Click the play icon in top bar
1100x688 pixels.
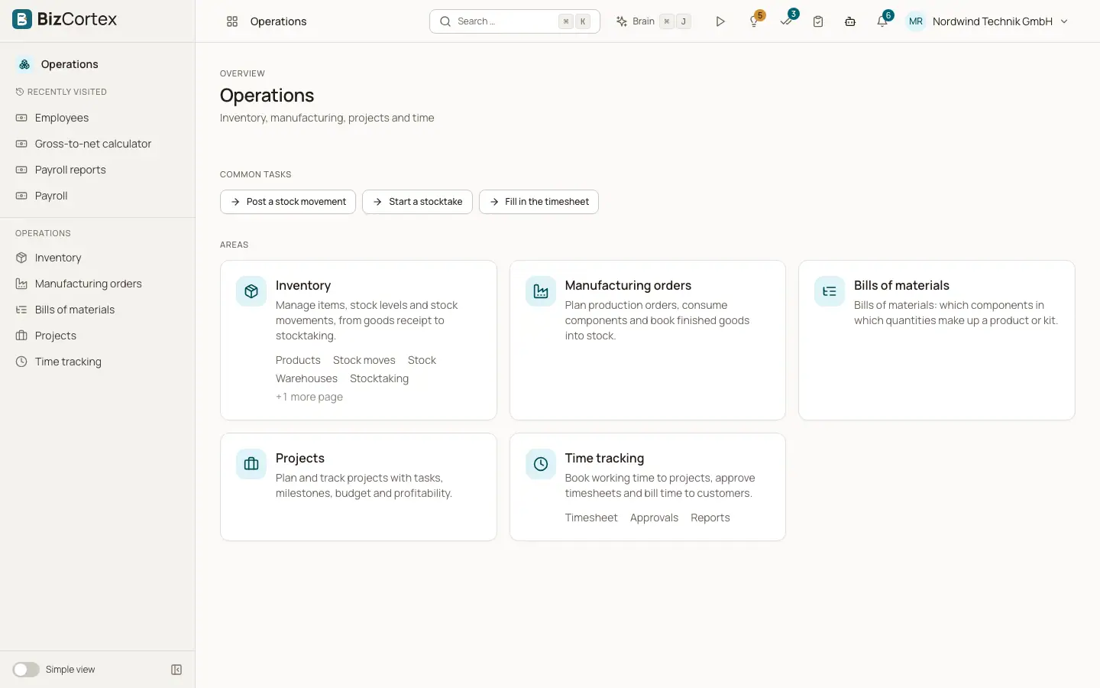point(720,21)
